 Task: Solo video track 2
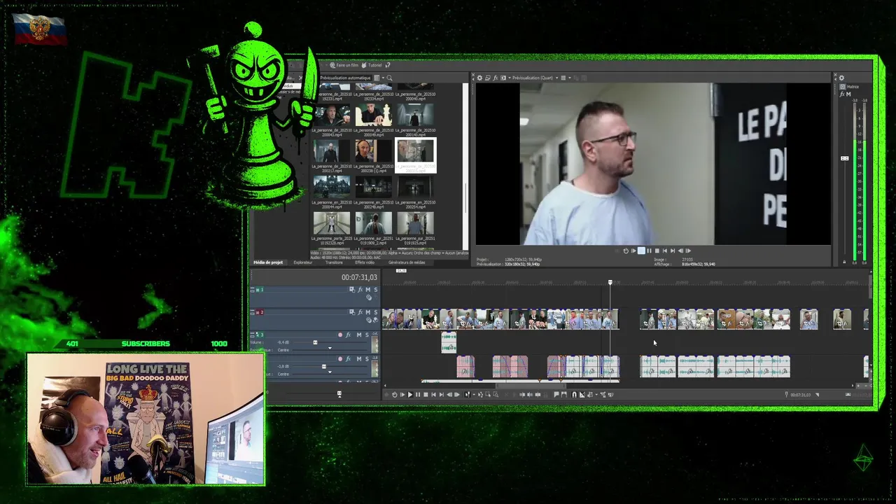tap(376, 311)
